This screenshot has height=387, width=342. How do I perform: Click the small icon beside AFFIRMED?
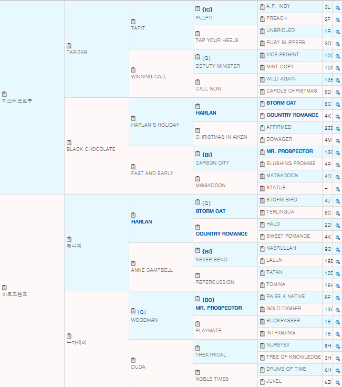pos(262,127)
